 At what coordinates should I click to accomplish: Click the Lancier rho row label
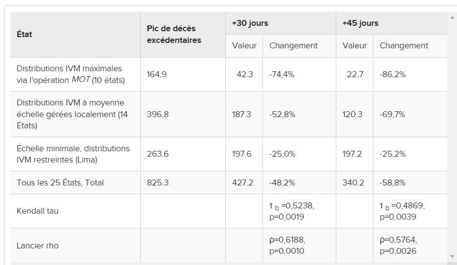(x=38, y=245)
